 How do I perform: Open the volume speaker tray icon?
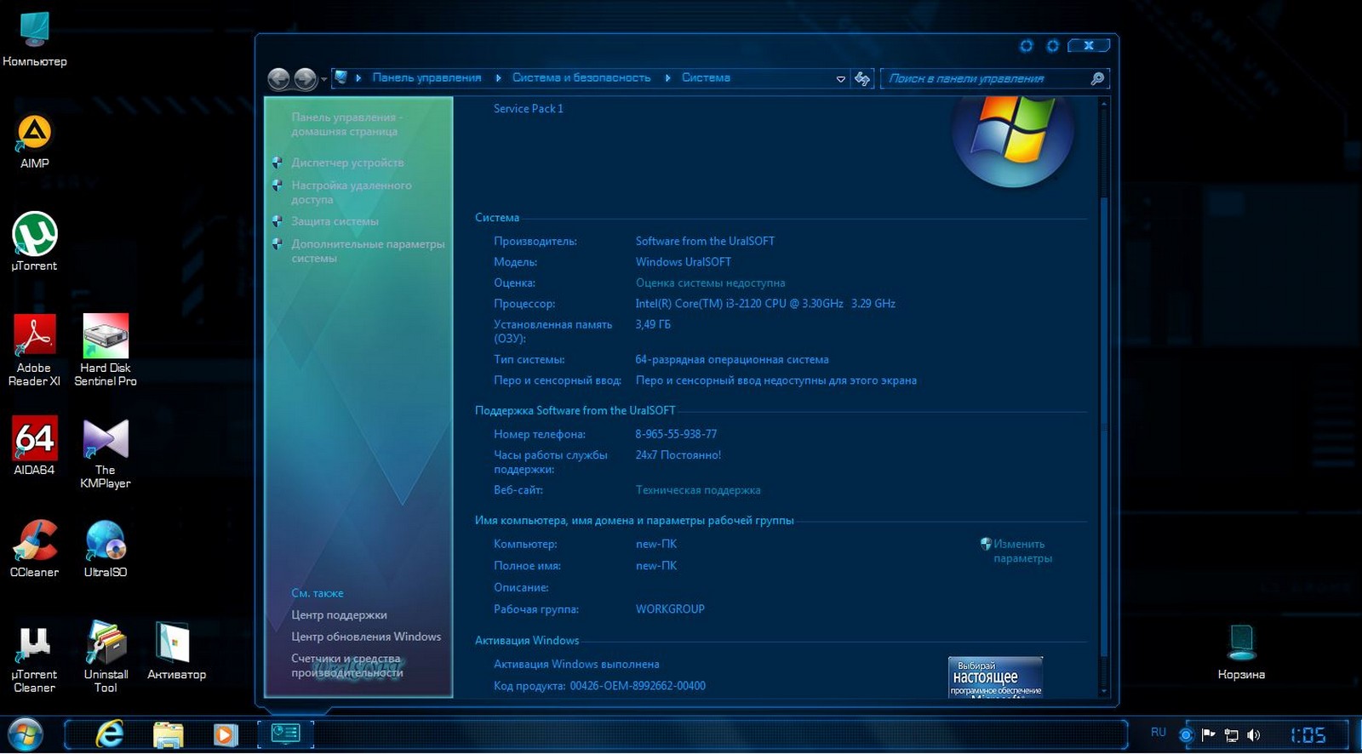(1253, 734)
